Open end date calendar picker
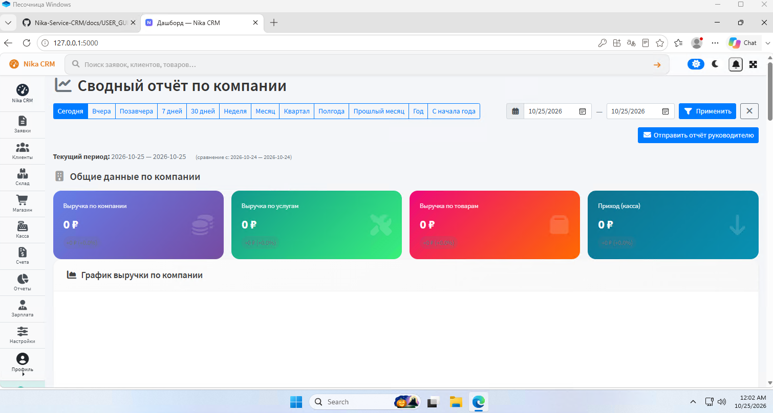This screenshot has width=773, height=413. click(x=665, y=111)
